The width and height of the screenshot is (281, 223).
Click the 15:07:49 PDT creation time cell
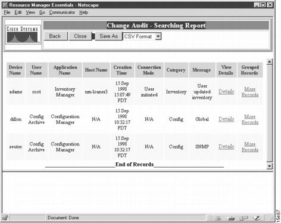122,92
